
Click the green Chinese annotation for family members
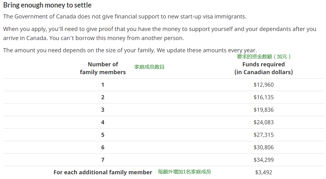(149, 67)
